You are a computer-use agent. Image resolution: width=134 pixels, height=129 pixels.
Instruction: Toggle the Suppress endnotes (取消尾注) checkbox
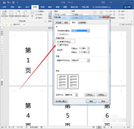pyautogui.click(x=58, y=34)
